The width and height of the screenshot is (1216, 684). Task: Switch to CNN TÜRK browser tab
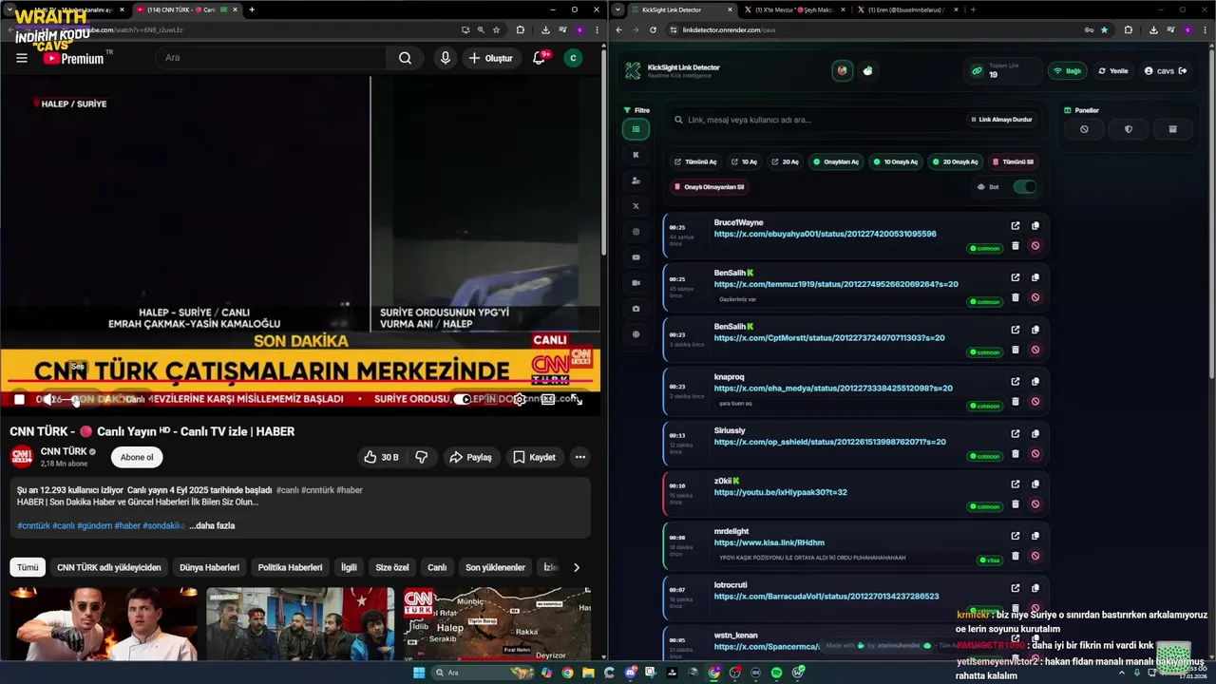coord(186,9)
